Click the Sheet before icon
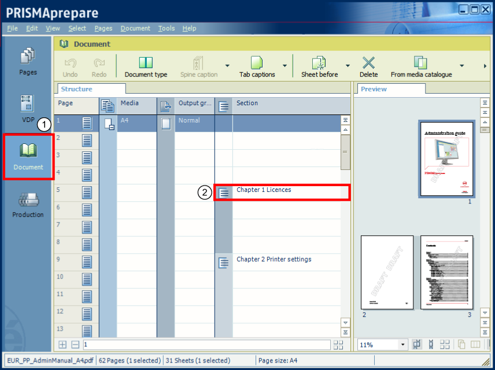 click(319, 63)
